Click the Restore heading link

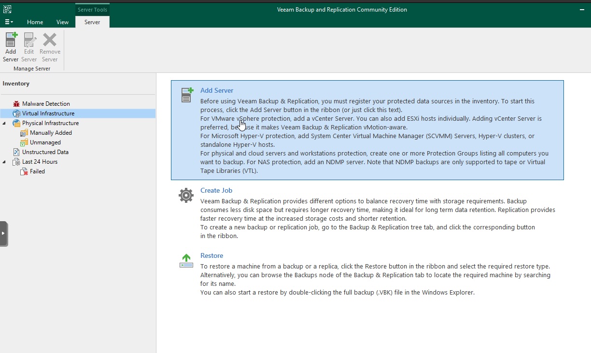coord(211,255)
